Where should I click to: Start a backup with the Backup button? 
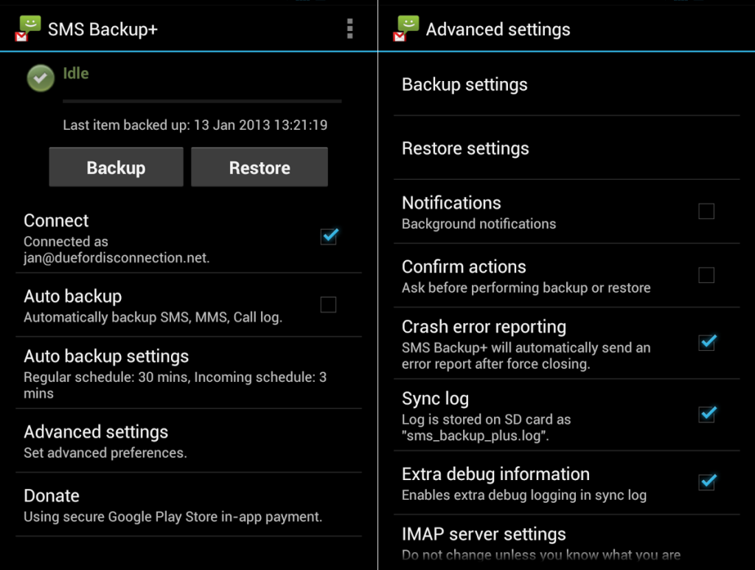click(116, 167)
